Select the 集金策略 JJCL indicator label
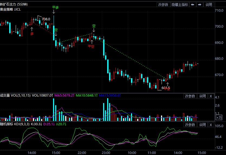Image resolution: width=226 pixels, height=155 pixels. click(x=10, y=9)
